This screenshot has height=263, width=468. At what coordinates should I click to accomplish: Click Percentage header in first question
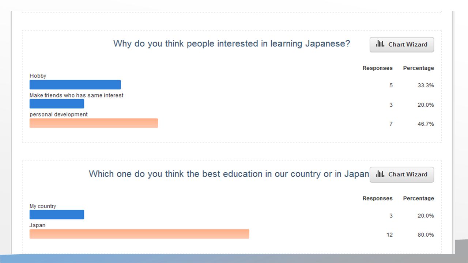pos(418,68)
